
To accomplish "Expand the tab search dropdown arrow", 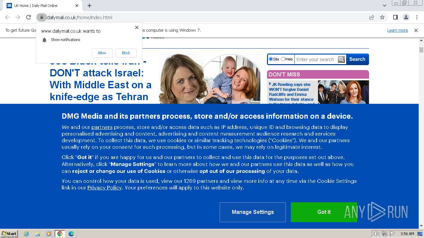I will pos(385,6).
